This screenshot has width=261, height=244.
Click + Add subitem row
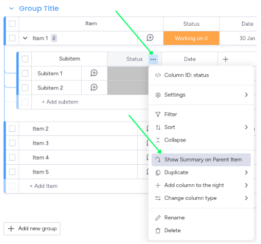[60, 102]
